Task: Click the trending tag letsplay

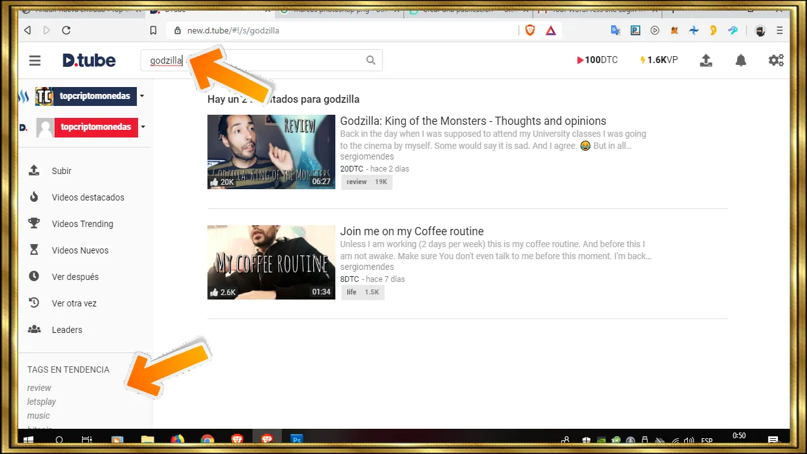Action: tap(42, 402)
